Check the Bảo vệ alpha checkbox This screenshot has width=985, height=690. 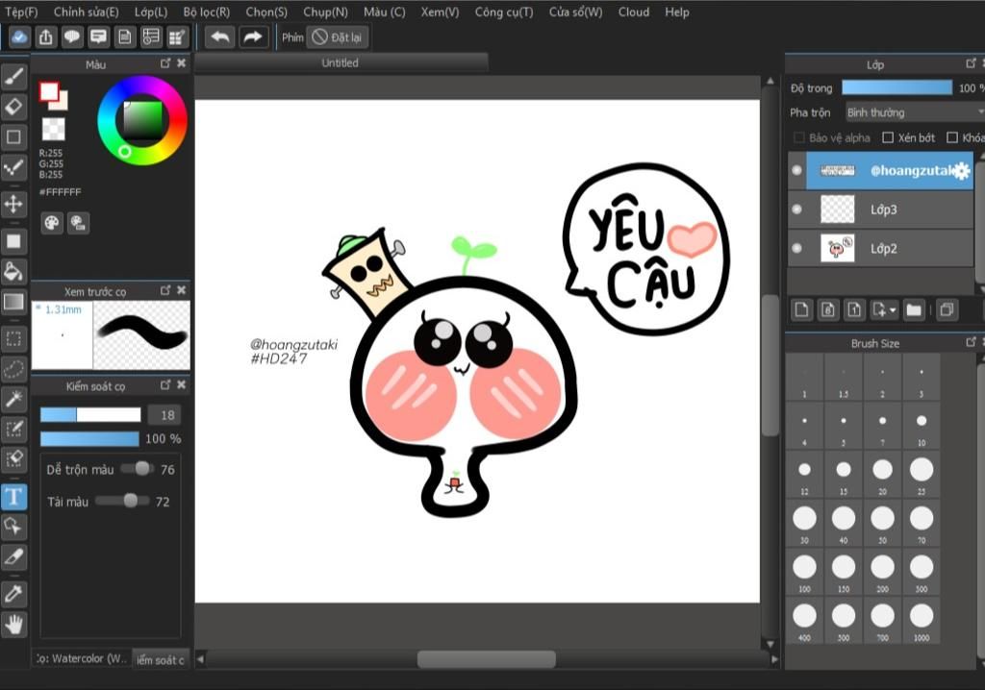[x=799, y=137]
